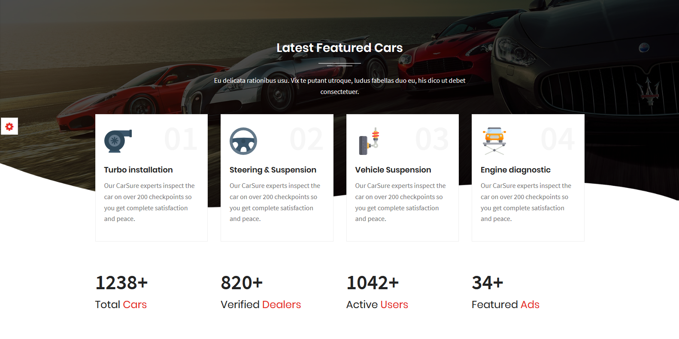Click the 820+ dealers counter

[242, 283]
